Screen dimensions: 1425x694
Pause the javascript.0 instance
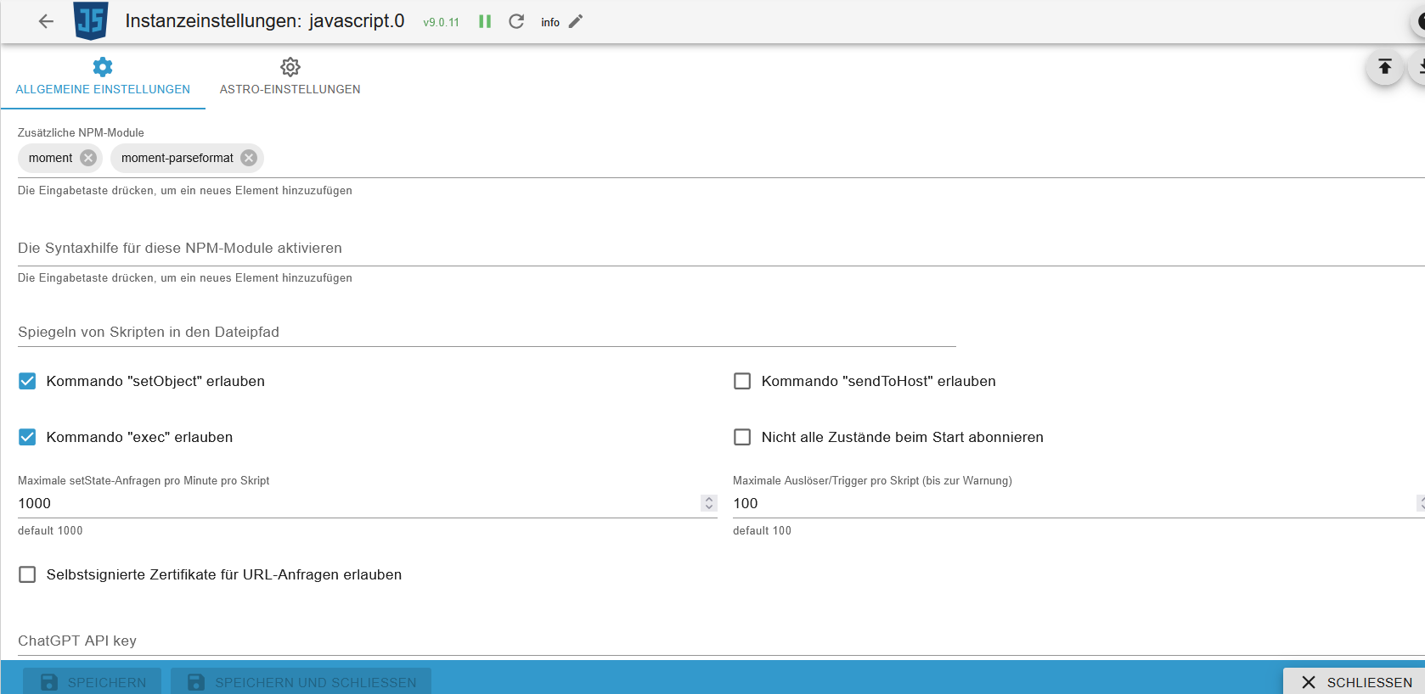pos(485,21)
